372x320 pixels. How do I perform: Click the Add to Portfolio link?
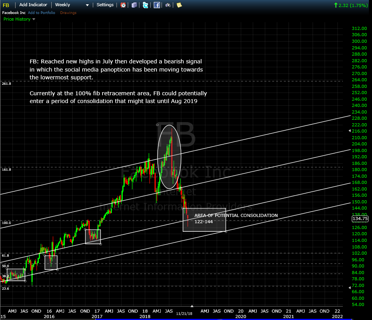[42, 12]
